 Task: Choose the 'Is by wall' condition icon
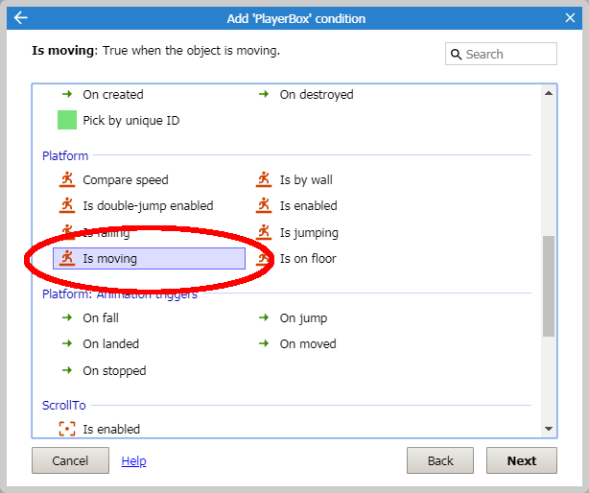point(264,179)
